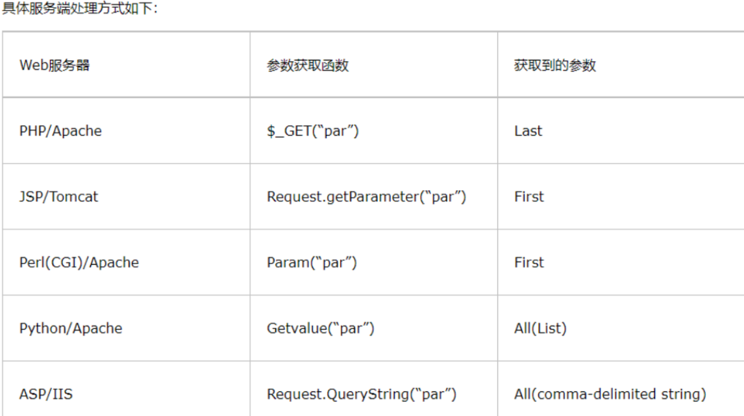Select the 'Last' value in PHP row
Screen dimensions: 744x416
(528, 131)
